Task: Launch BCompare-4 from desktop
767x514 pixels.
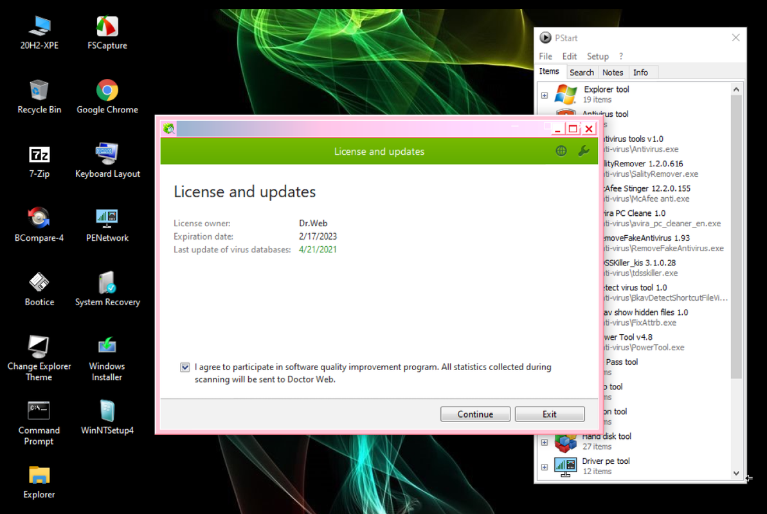Action: pos(39,225)
